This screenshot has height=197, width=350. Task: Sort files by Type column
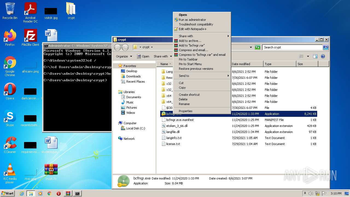(279, 64)
